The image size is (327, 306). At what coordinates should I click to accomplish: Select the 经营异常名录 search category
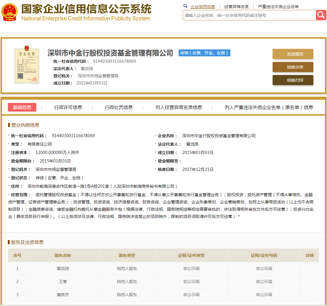(236, 7)
